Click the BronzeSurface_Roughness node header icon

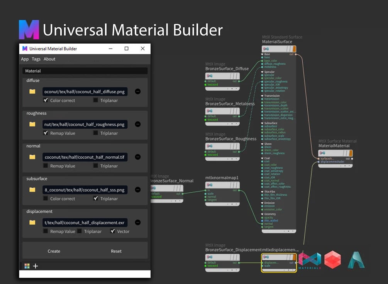click(x=210, y=146)
